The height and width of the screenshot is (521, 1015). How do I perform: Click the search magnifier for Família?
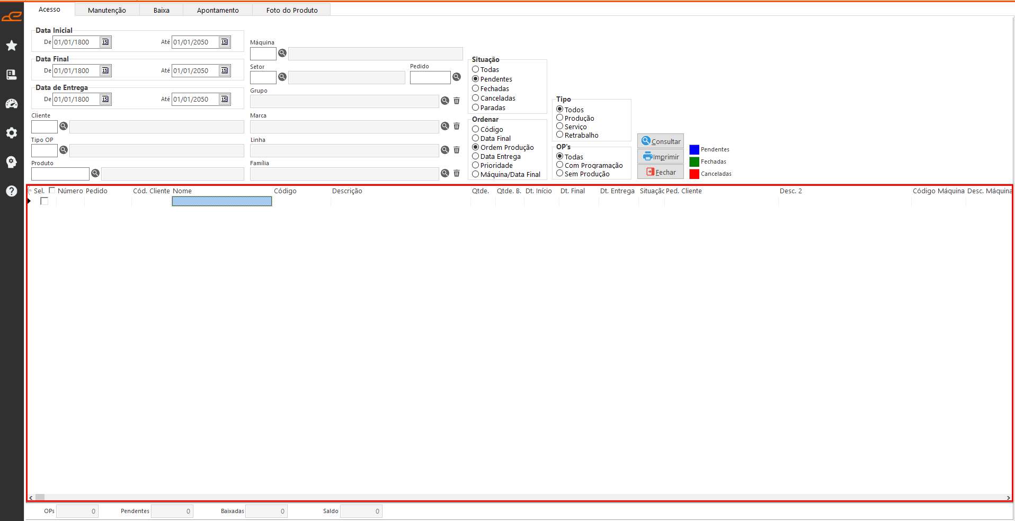click(x=445, y=173)
